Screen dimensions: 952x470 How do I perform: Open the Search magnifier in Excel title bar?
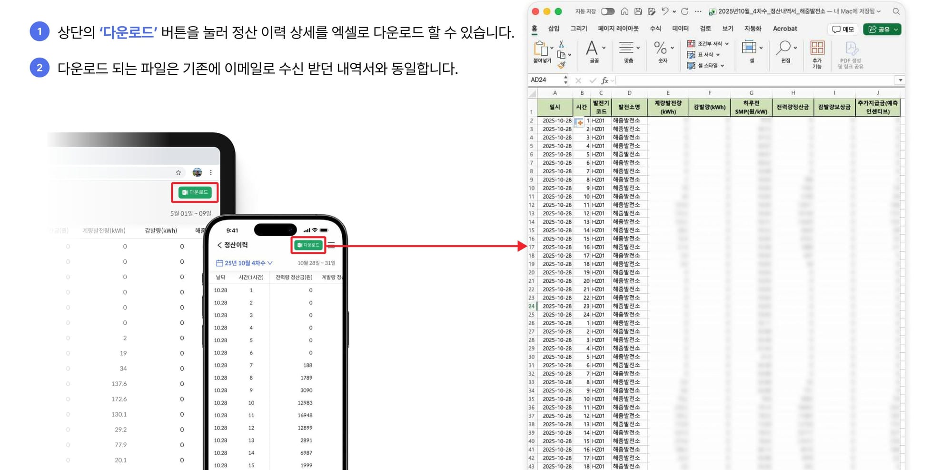[x=896, y=11]
